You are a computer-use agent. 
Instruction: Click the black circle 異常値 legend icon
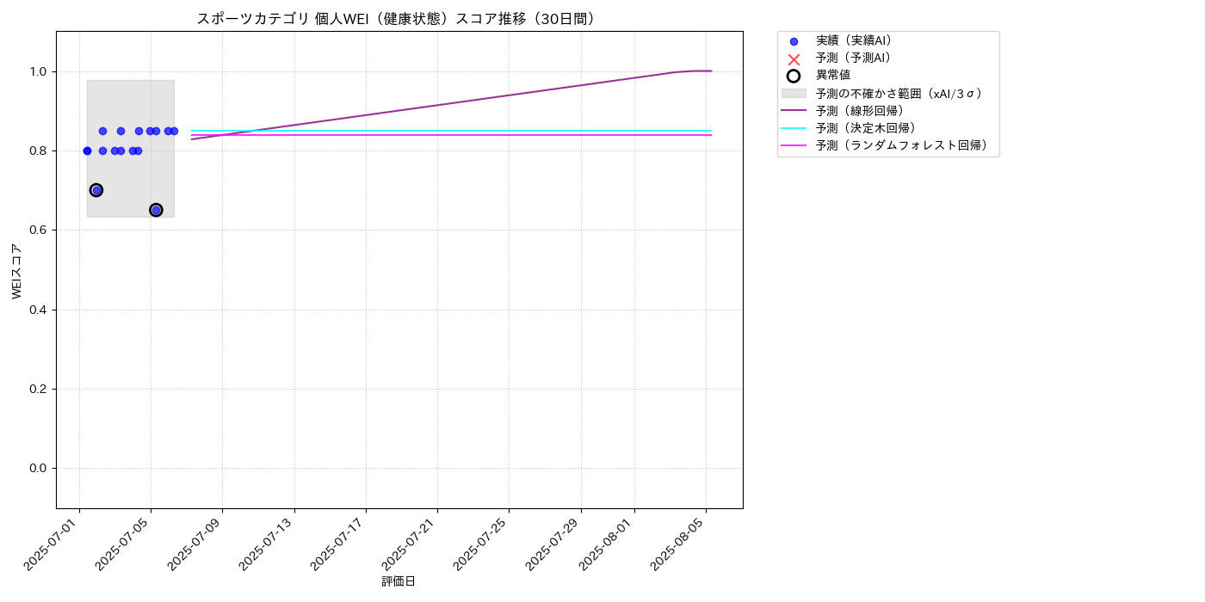pyautogui.click(x=794, y=76)
